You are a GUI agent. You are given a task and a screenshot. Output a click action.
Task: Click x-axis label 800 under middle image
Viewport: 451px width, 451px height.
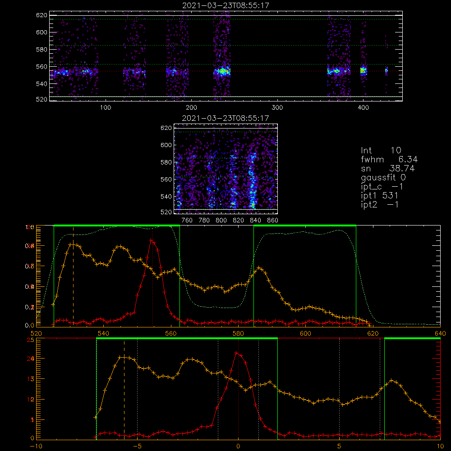tap(221, 221)
